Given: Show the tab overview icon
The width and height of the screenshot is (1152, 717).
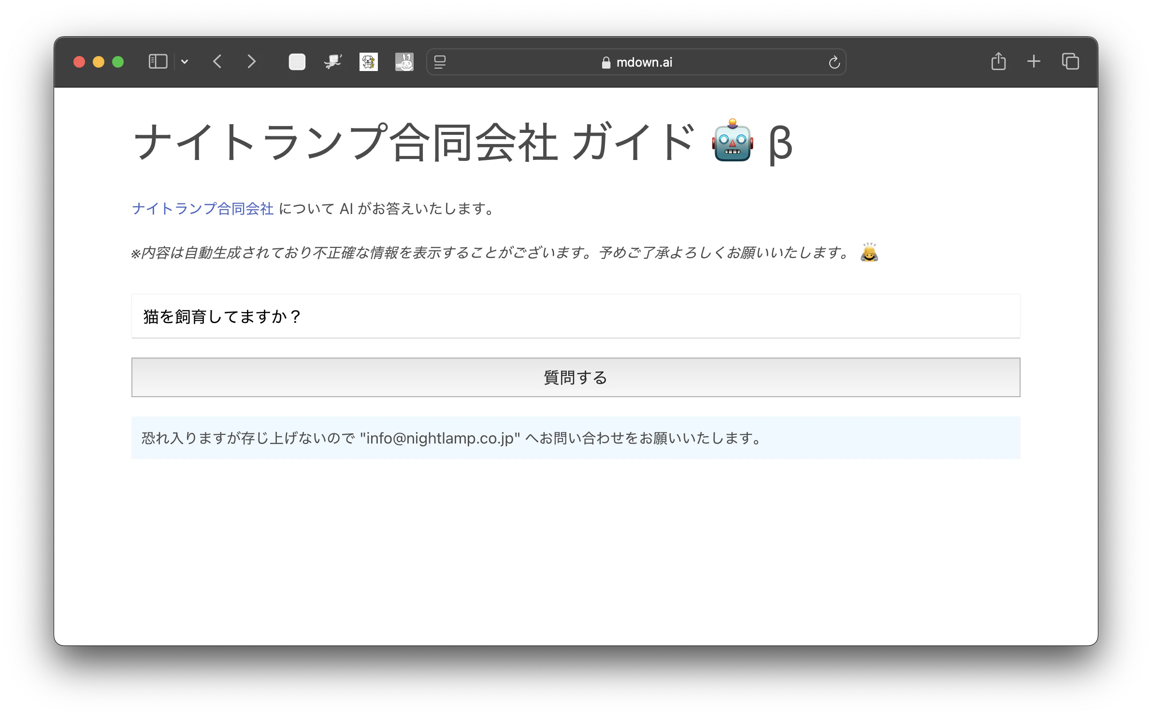Looking at the screenshot, I should (1070, 61).
